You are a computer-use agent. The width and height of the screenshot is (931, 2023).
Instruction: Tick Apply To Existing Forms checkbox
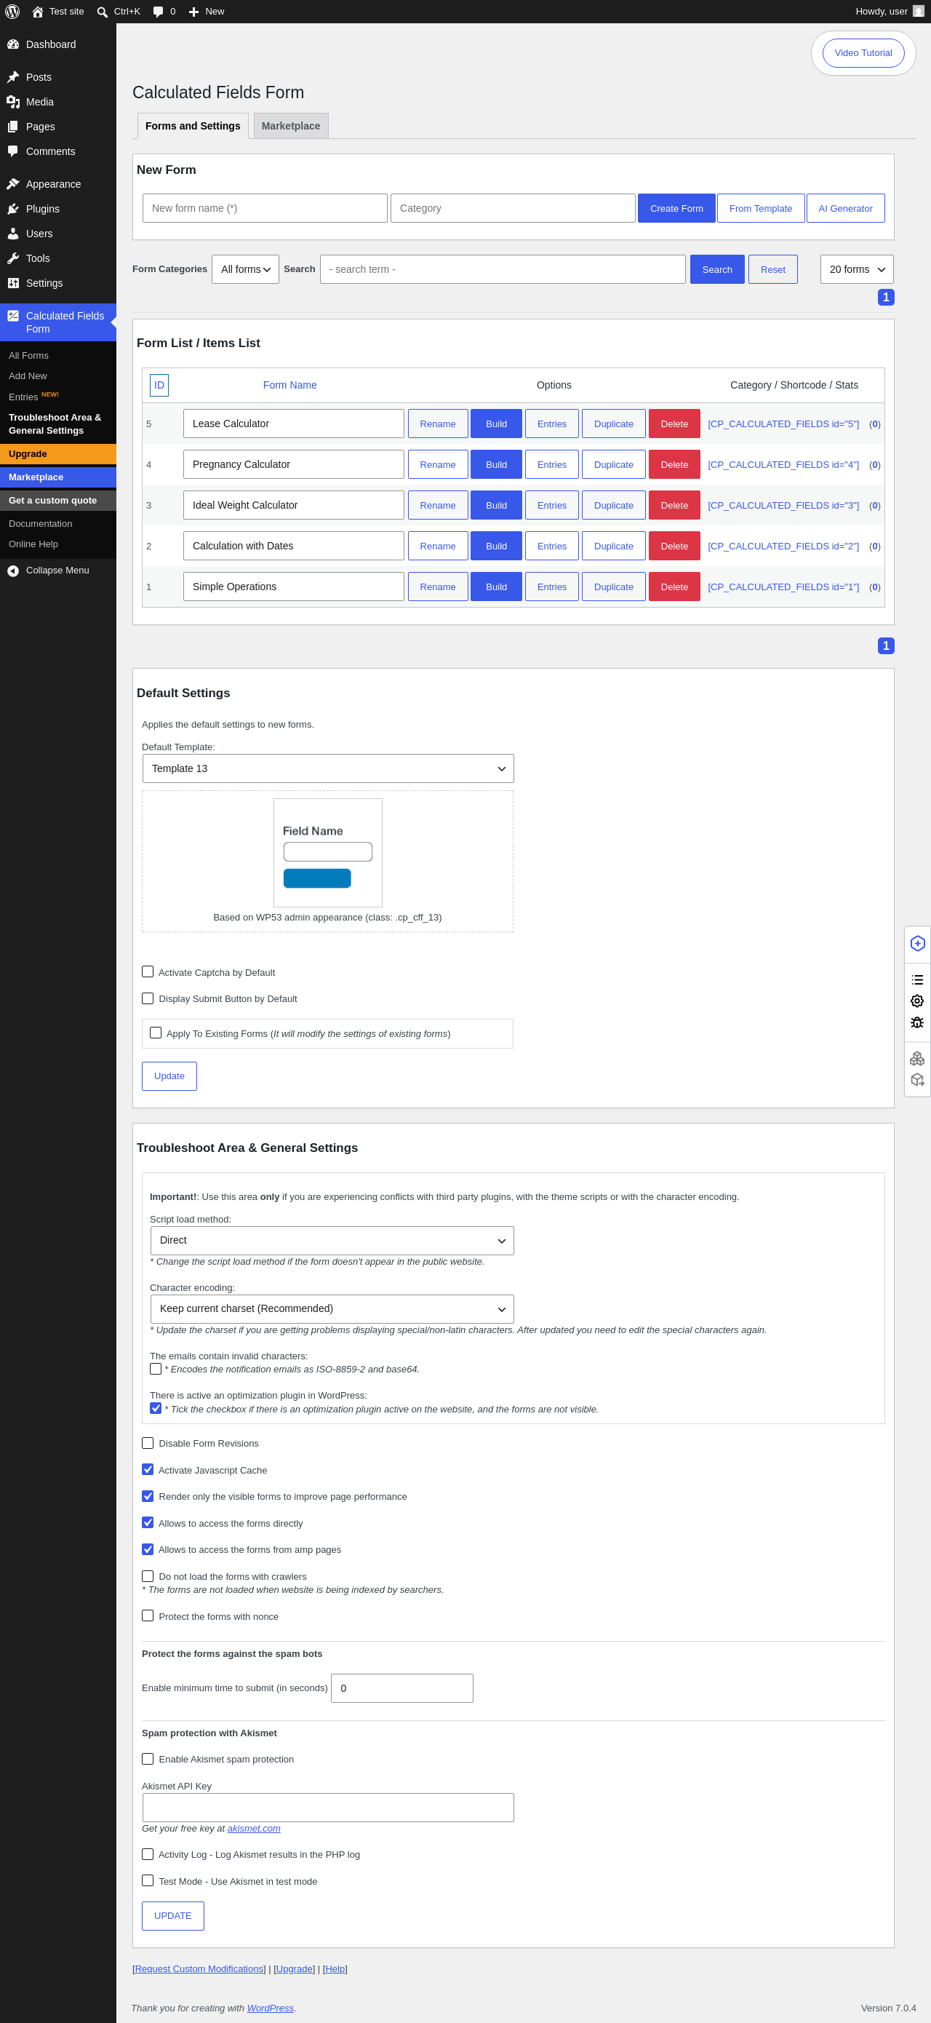tap(156, 1033)
